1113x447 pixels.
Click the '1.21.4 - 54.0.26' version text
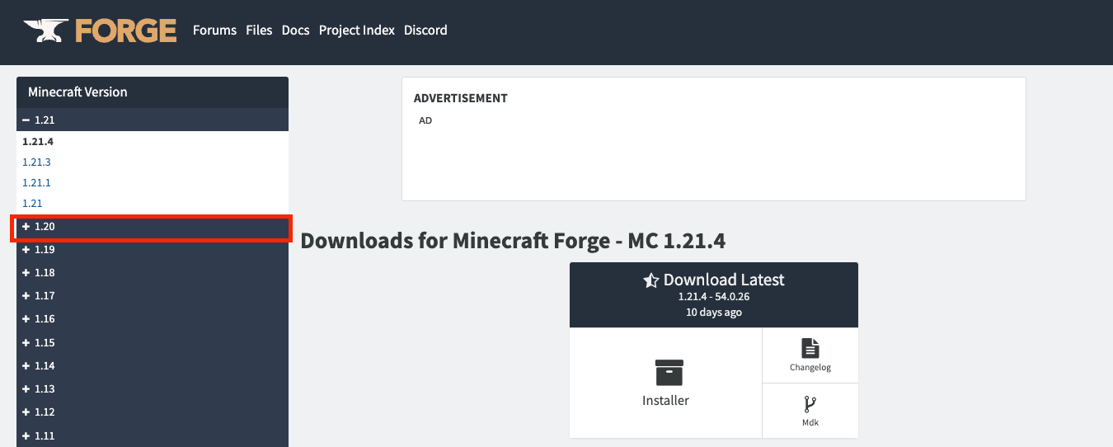click(714, 296)
